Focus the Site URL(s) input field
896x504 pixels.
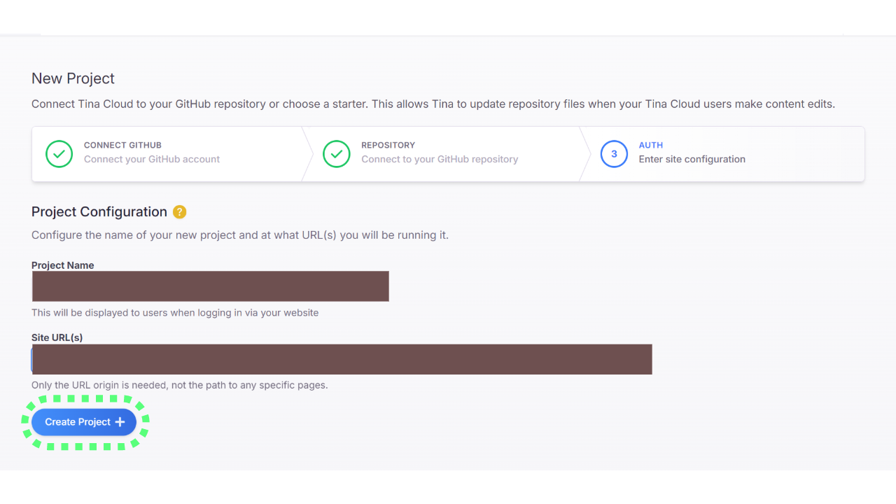click(342, 359)
